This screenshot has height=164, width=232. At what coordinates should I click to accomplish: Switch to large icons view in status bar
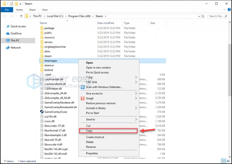coord(228,161)
